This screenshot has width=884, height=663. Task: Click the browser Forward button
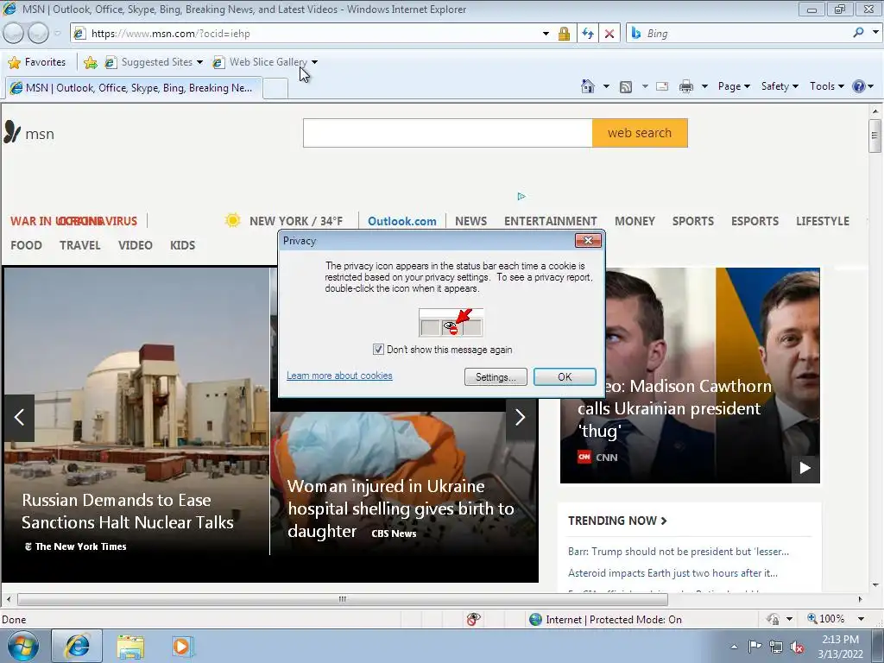click(38, 34)
